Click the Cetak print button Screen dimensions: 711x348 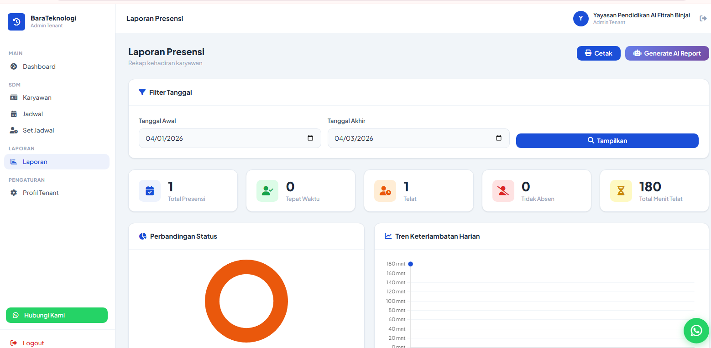click(x=598, y=53)
